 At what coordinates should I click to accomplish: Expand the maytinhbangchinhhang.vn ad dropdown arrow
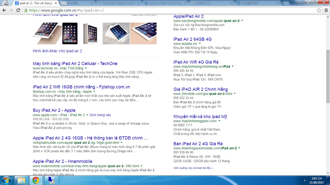coord(233,66)
